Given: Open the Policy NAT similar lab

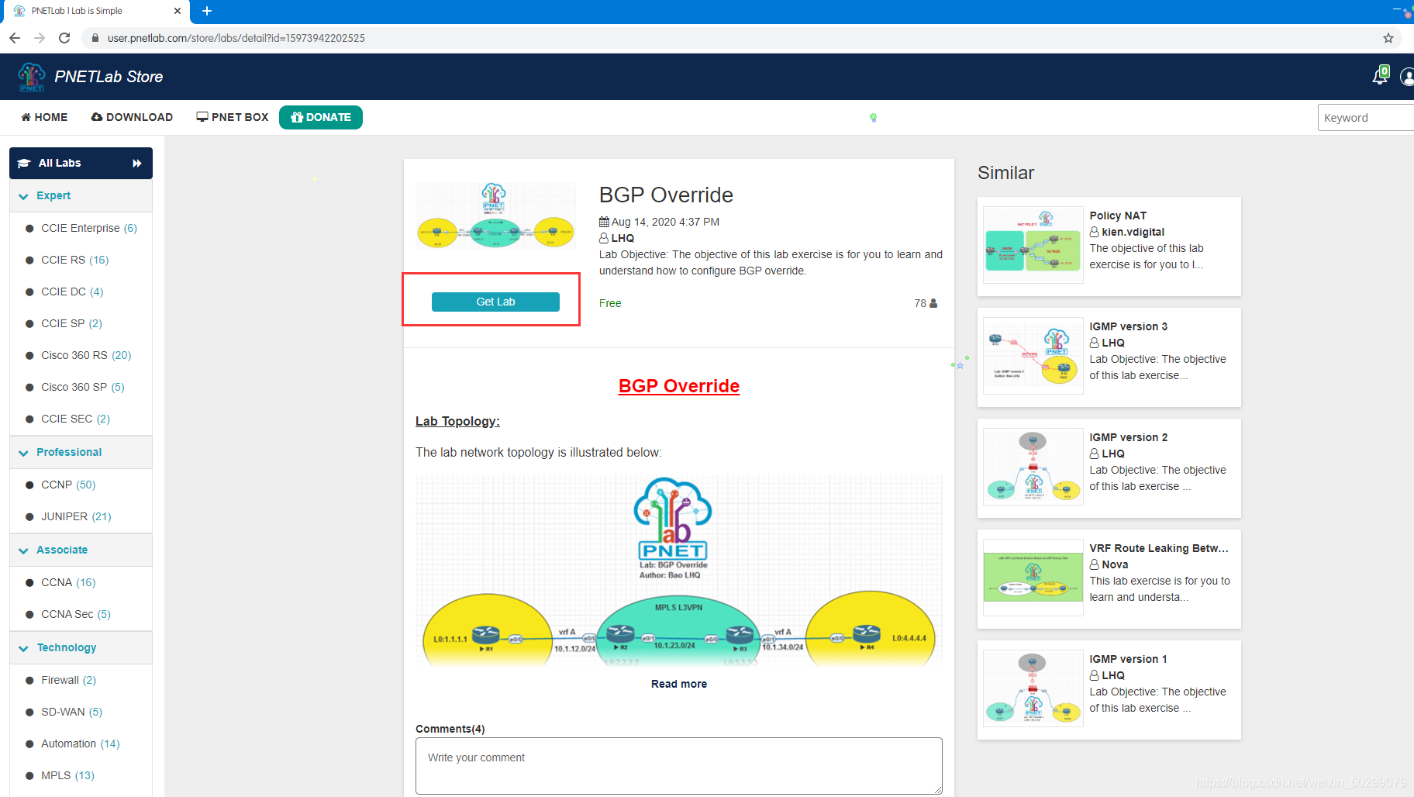Looking at the screenshot, I should tap(1118, 216).
